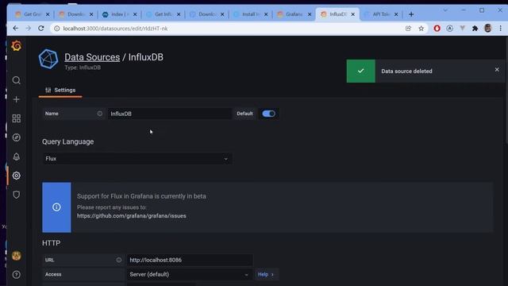Click the "Type: InfluxDB" subtitle text
The image size is (508, 286).
click(x=83, y=68)
